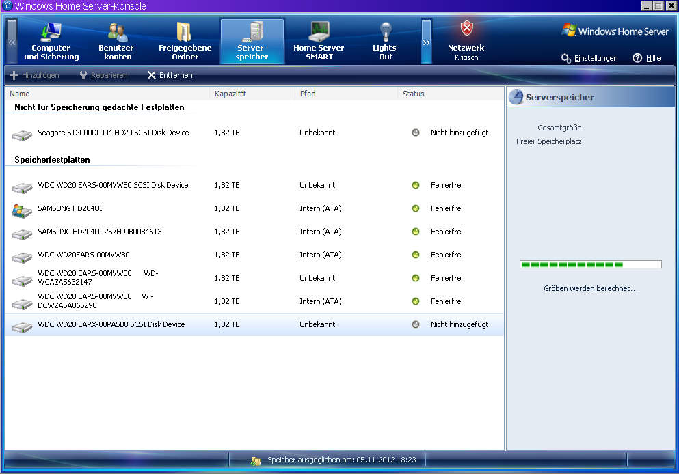Open Freigegebene Ordner tab
The width and height of the screenshot is (679, 474).
pos(185,42)
